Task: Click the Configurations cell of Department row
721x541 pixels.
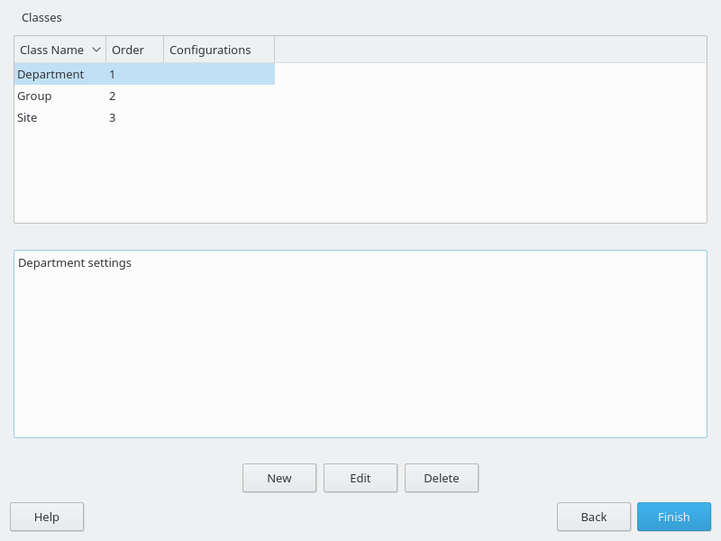Action: pos(218,75)
